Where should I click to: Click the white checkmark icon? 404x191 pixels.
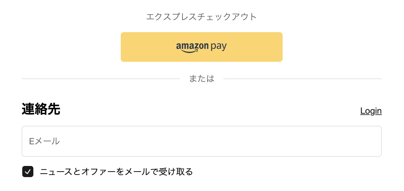tap(28, 172)
